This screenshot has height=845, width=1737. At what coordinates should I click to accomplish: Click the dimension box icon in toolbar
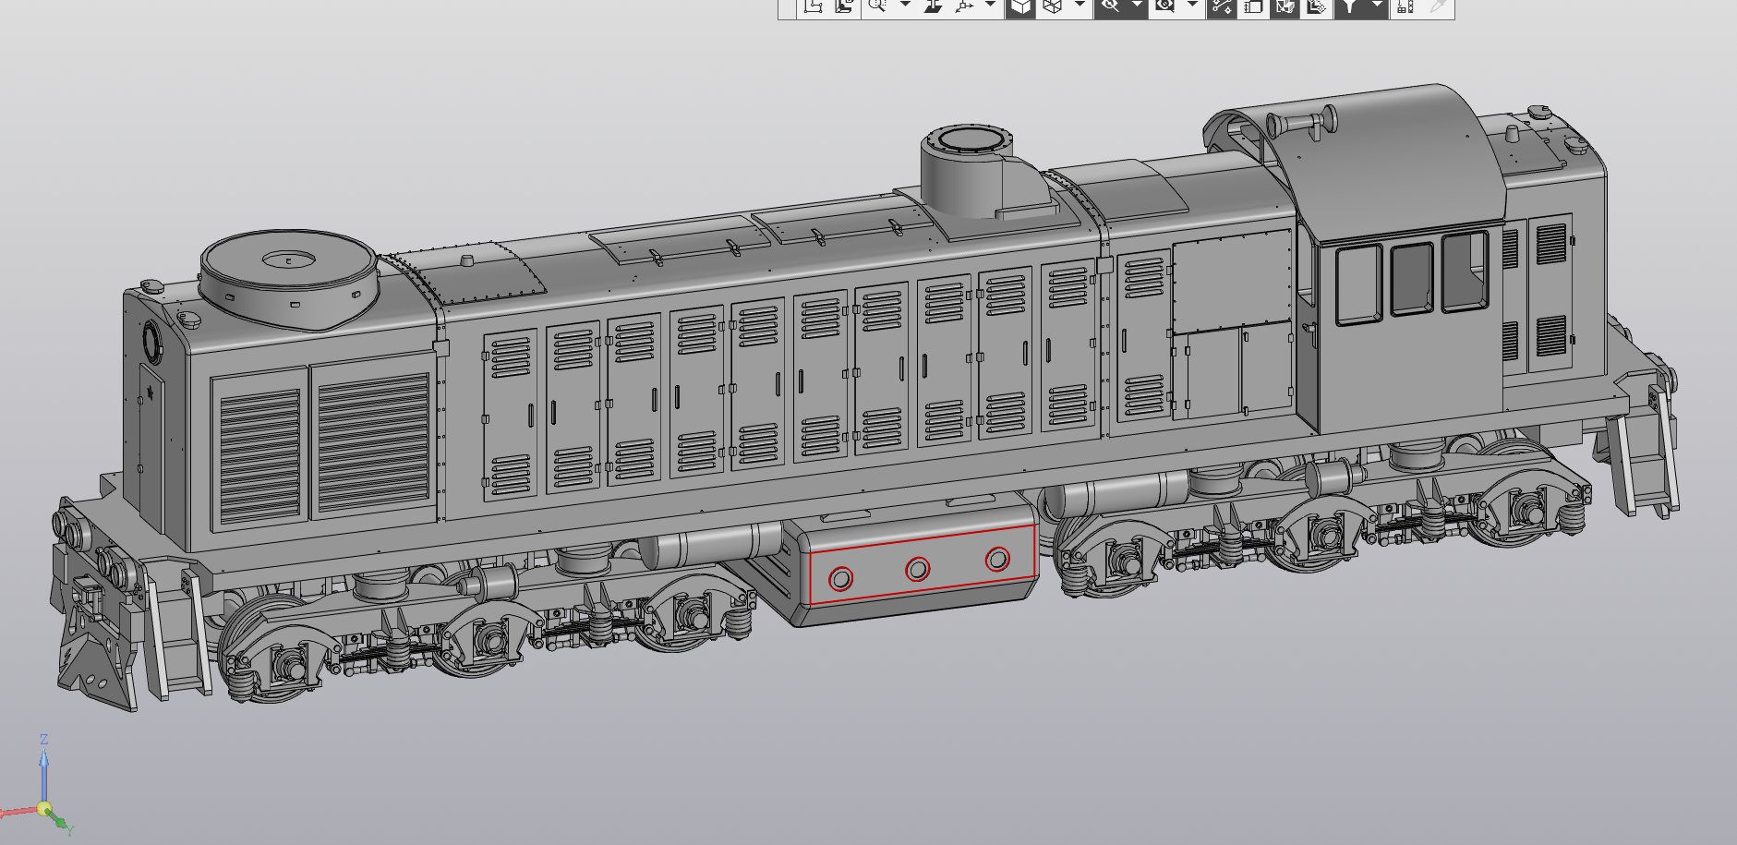1253,6
